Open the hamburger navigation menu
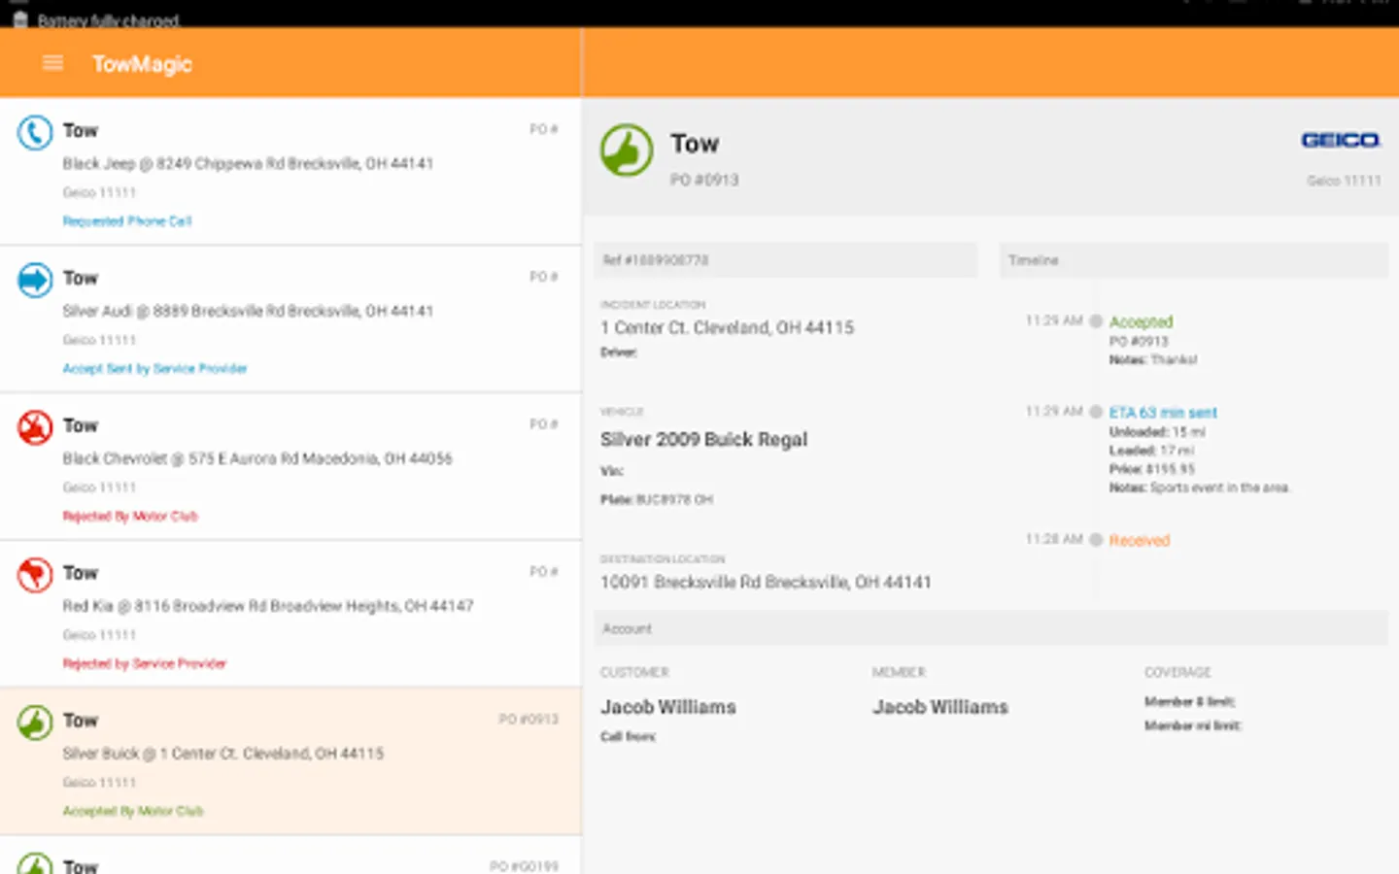The width and height of the screenshot is (1399, 874). pyautogui.click(x=52, y=63)
